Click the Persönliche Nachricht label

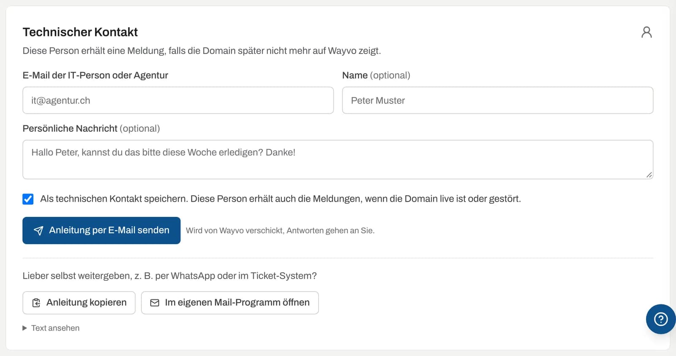click(x=91, y=129)
